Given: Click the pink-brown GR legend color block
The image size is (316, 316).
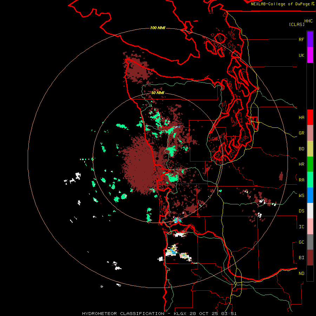Looking at the screenshot, I should (x=310, y=133).
